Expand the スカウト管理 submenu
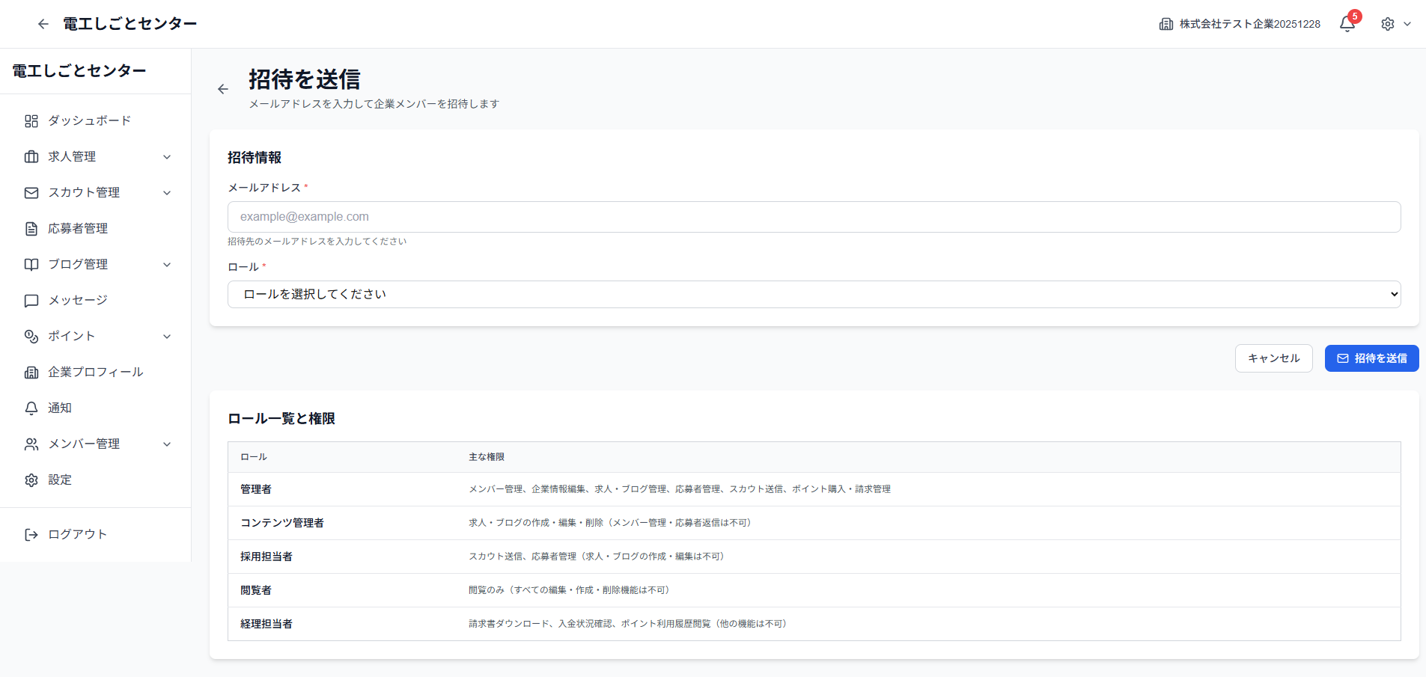This screenshot has width=1426, height=677. coord(167,192)
